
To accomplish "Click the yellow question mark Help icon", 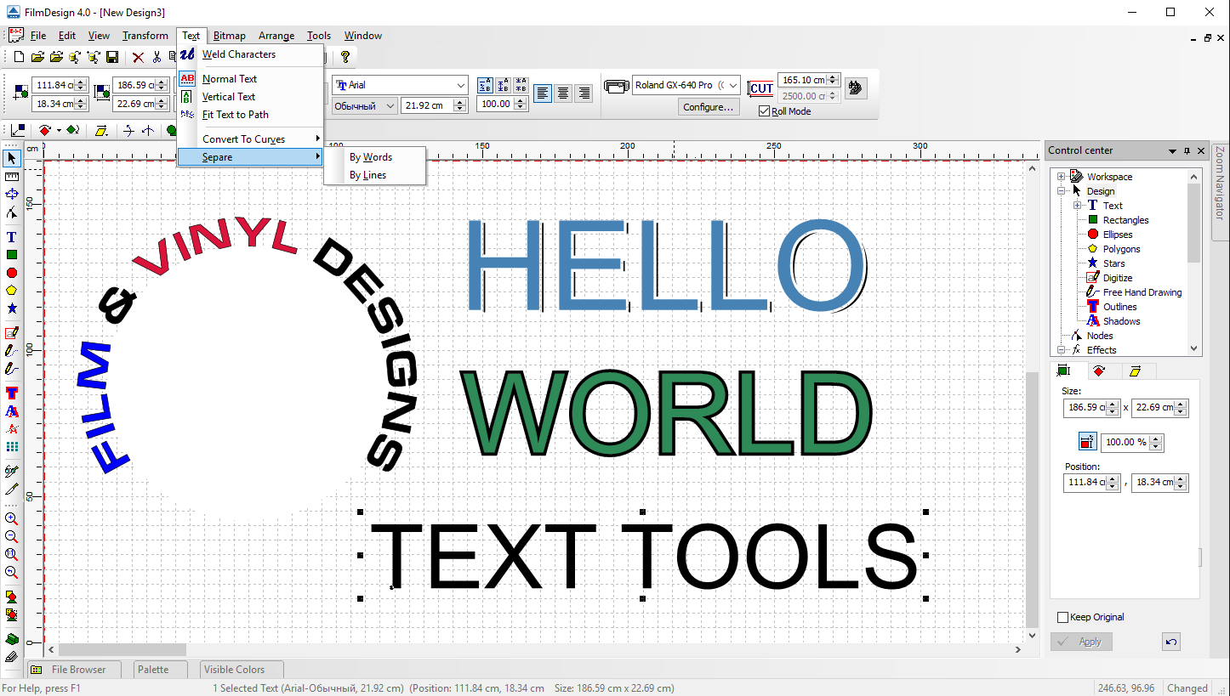I will (345, 58).
